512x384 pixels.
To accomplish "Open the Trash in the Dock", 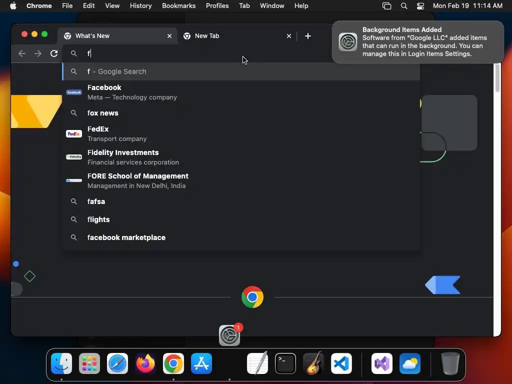I will click(x=450, y=363).
